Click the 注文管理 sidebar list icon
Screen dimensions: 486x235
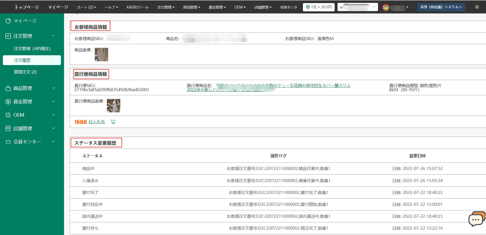pyautogui.click(x=8, y=36)
